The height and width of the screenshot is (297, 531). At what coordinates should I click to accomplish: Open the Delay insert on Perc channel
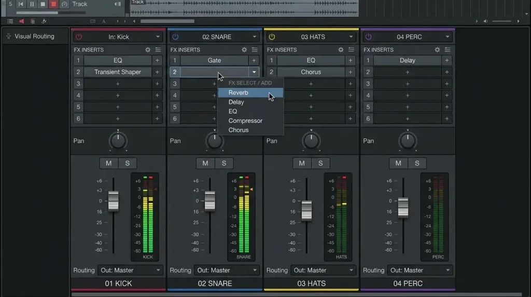(x=408, y=60)
